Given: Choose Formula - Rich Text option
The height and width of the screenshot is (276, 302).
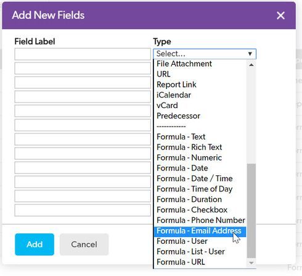Looking at the screenshot, I should click(189, 147).
